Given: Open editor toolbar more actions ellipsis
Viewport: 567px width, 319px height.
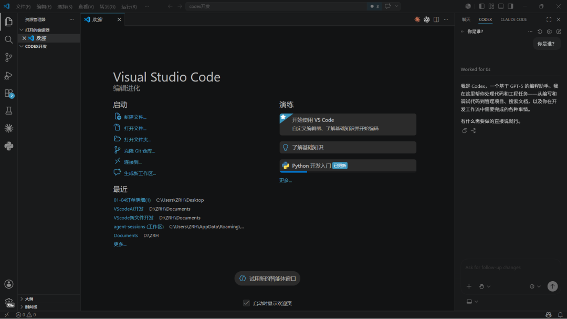Looking at the screenshot, I should (x=446, y=19).
